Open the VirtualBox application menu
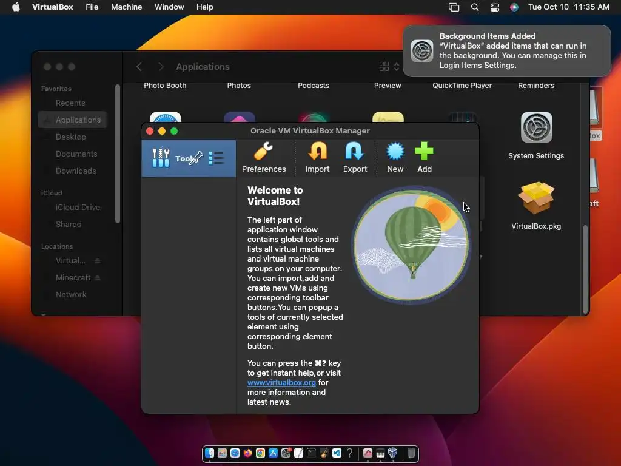Screen dimensions: 621x466 coord(52,7)
